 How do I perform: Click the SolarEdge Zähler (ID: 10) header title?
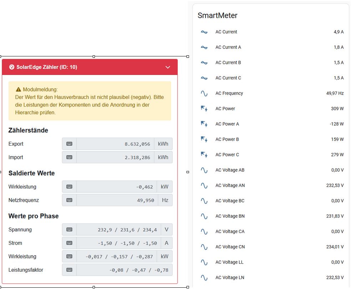tap(47, 67)
